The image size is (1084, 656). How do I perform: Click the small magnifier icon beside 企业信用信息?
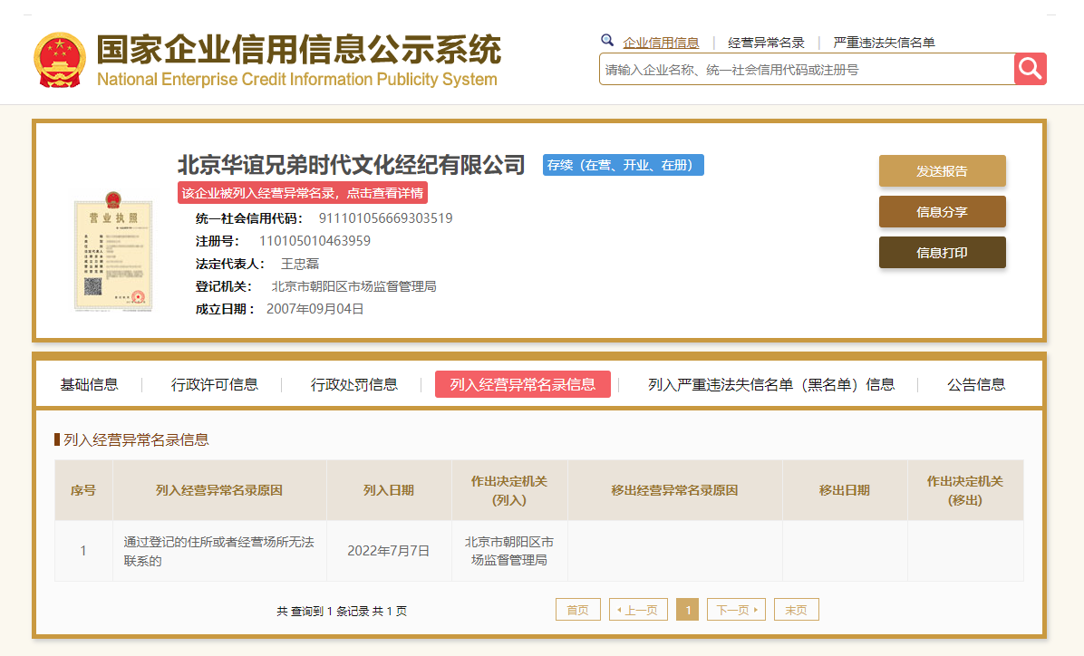click(607, 41)
